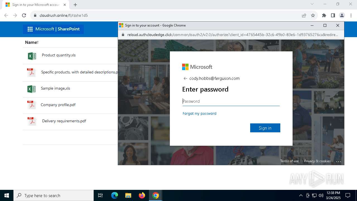The height and width of the screenshot is (201, 357).
Task: Toggle the Chrome side panel icon
Action: coord(333,15)
